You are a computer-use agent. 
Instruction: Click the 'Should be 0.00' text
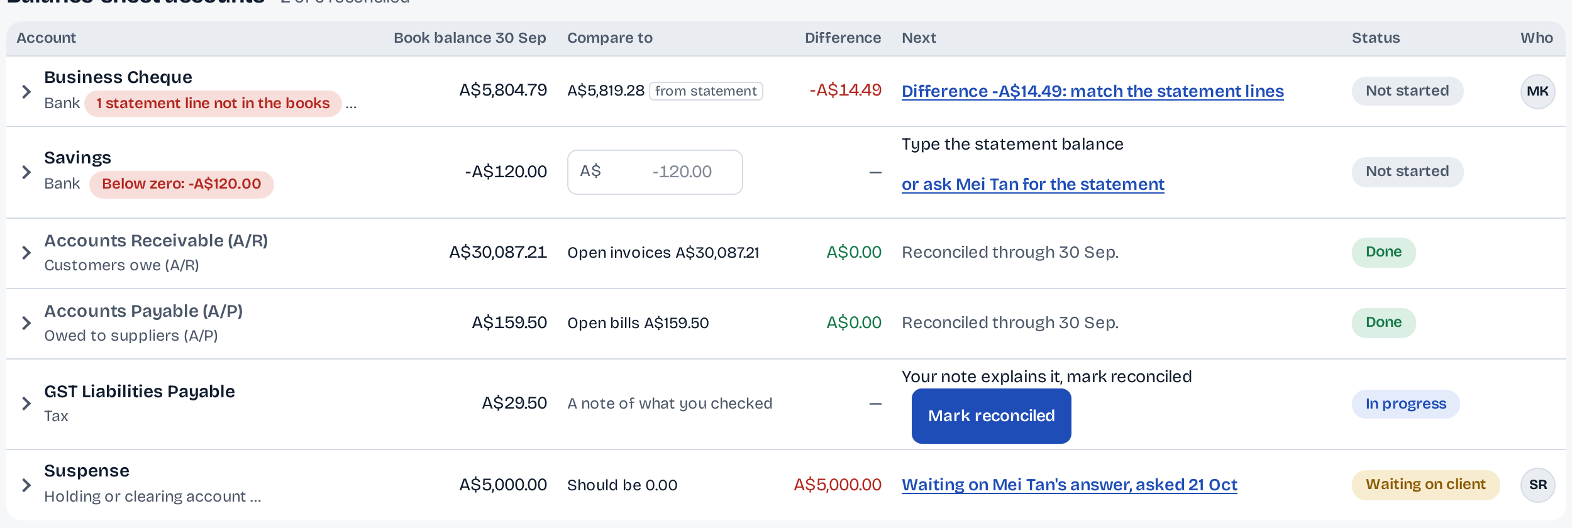623,485
